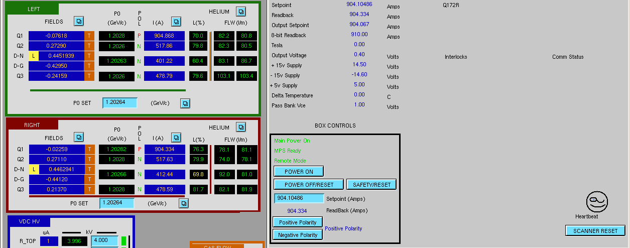The image size is (630, 248).
Task: Select RIGHT Q3 field value 0.21370
Action: [x=56, y=189]
